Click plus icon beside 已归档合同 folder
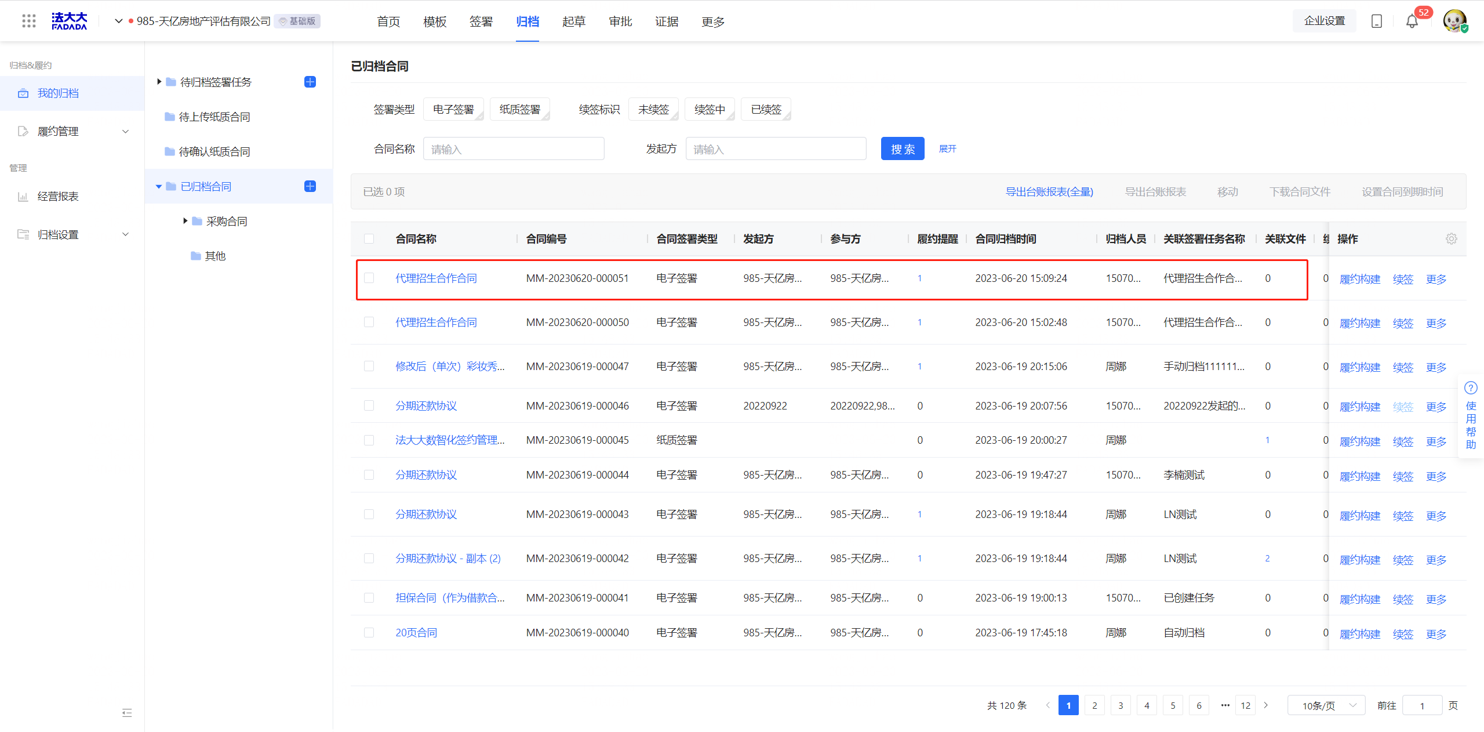The image size is (1484, 732). pos(310,186)
